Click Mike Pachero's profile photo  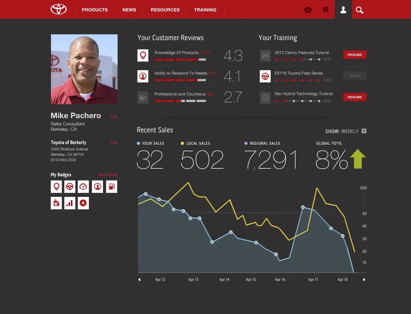pyautogui.click(x=84, y=69)
